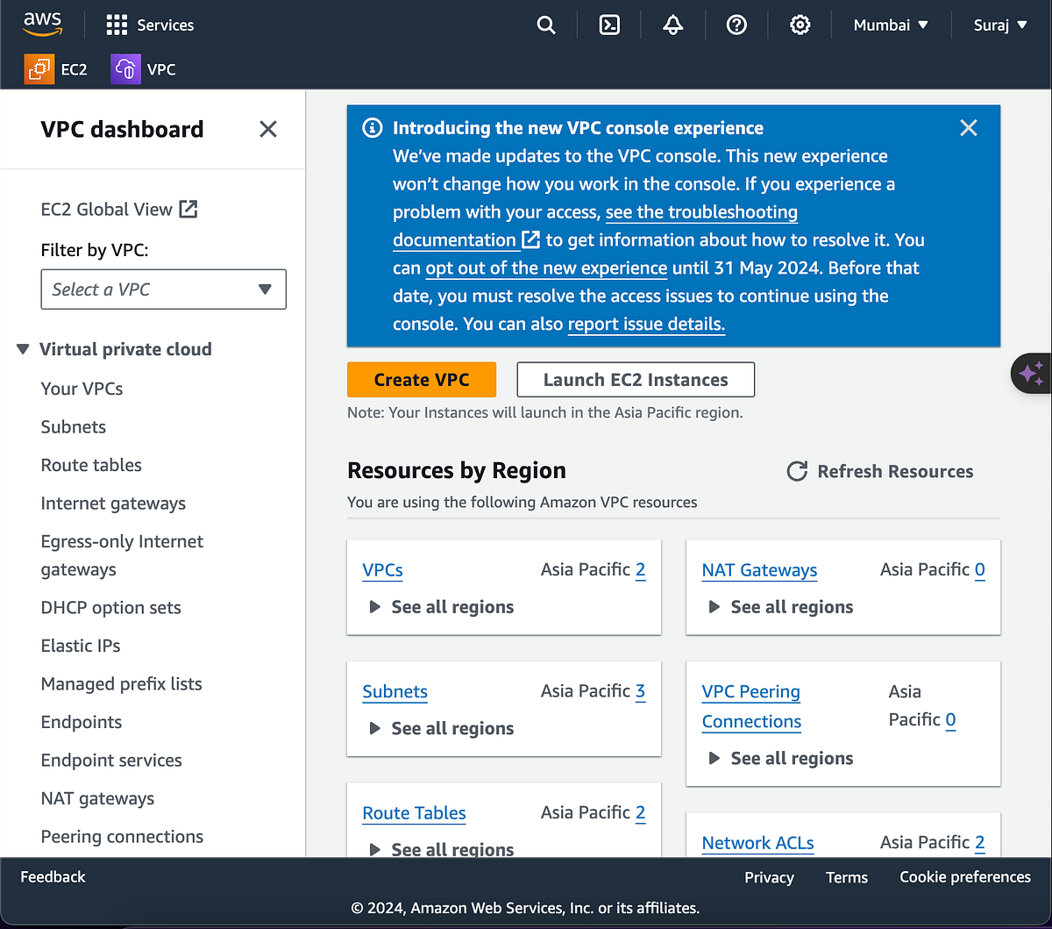1052x929 pixels.
Task: Collapse the Virtual private cloud section
Action: pyautogui.click(x=21, y=348)
